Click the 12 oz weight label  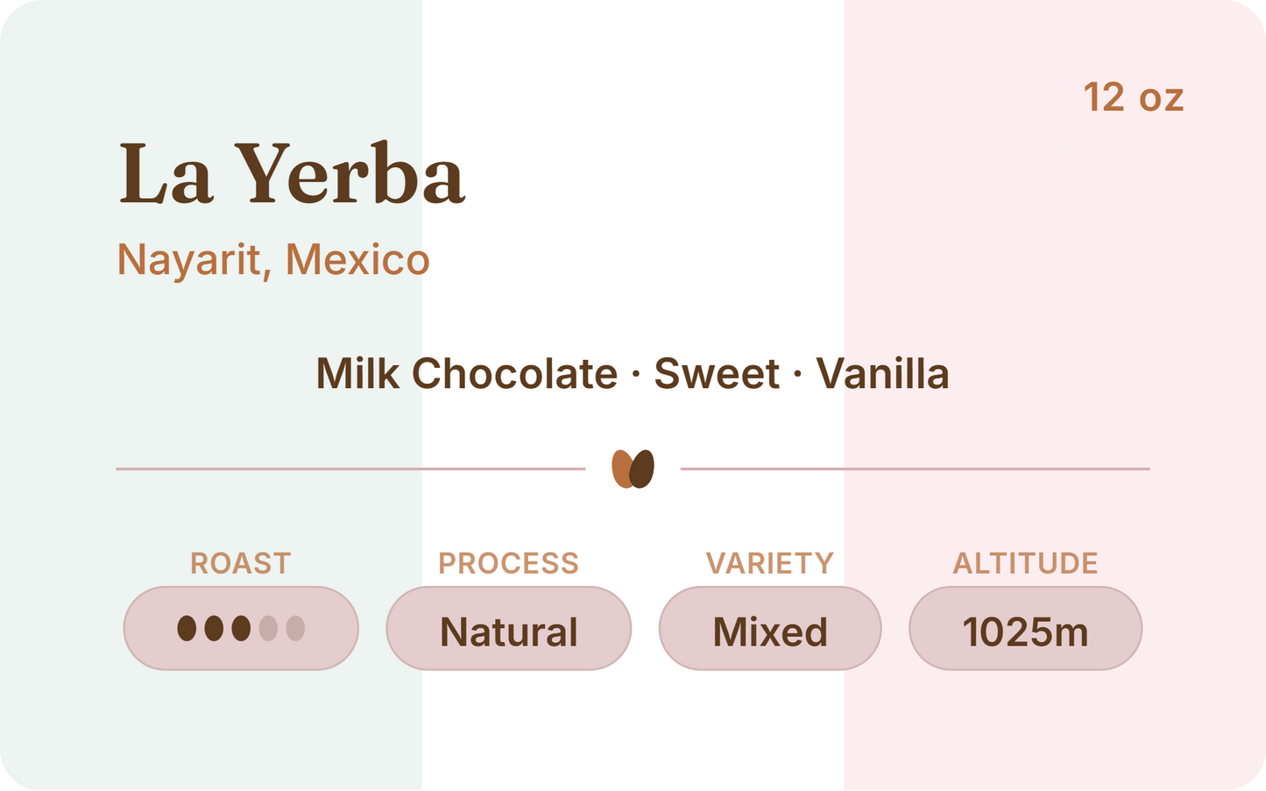[1134, 97]
